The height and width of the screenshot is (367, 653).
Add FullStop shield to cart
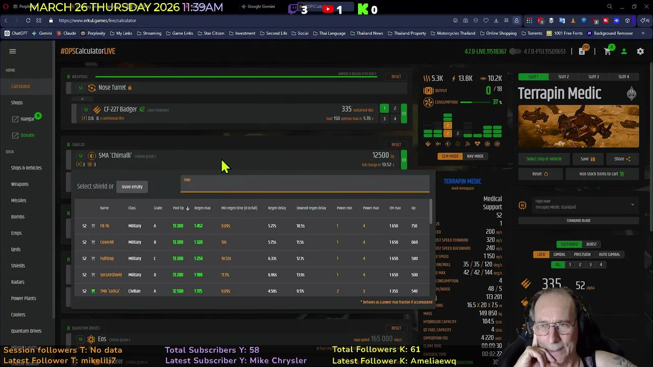click(93, 258)
